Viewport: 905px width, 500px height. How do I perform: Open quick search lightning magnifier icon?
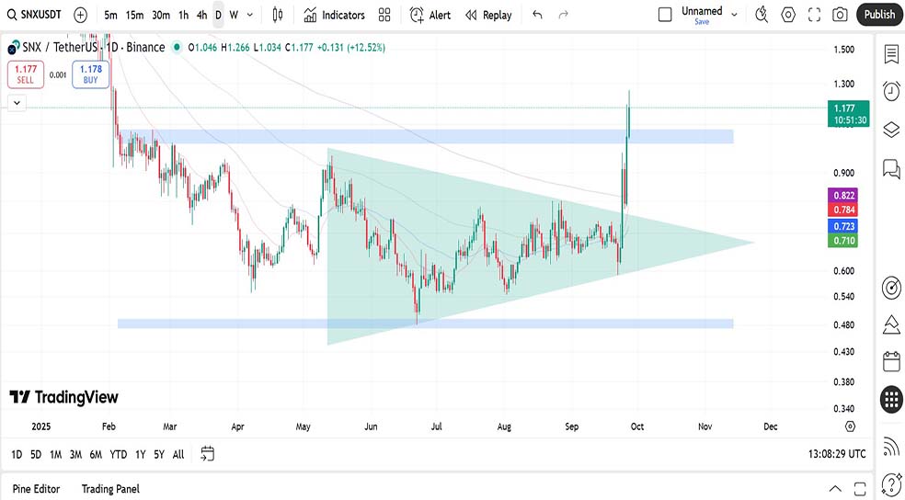(762, 15)
